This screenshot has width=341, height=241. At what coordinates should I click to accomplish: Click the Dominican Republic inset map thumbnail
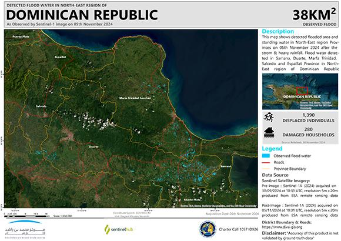(x=300, y=91)
